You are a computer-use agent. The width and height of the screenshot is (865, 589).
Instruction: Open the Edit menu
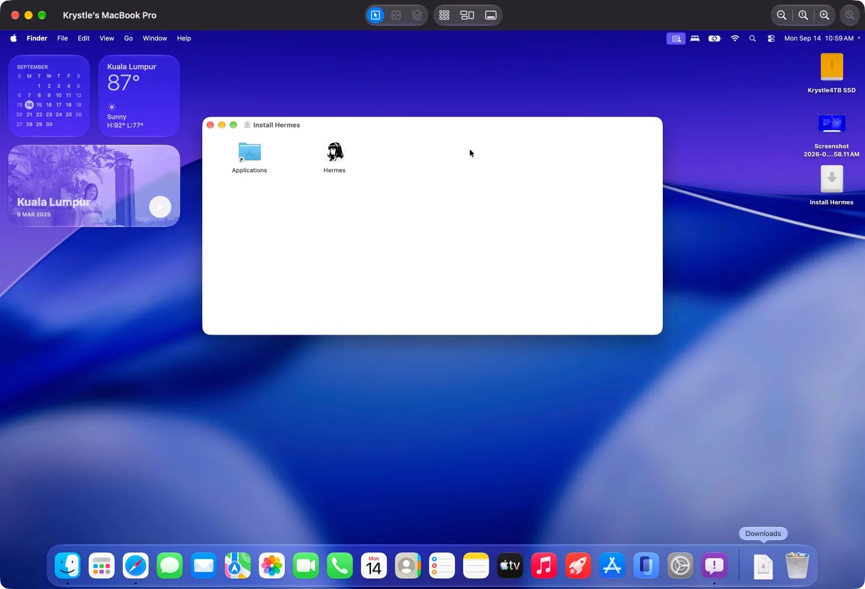click(x=84, y=38)
